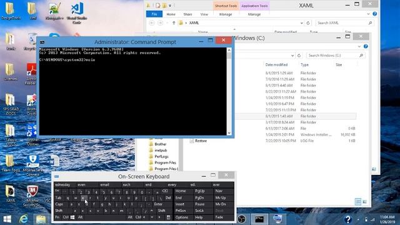
Task: Click XAML window help icon
Action: point(375,14)
